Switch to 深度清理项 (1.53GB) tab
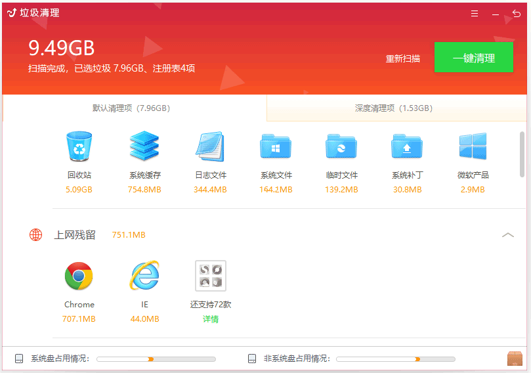 pos(396,108)
